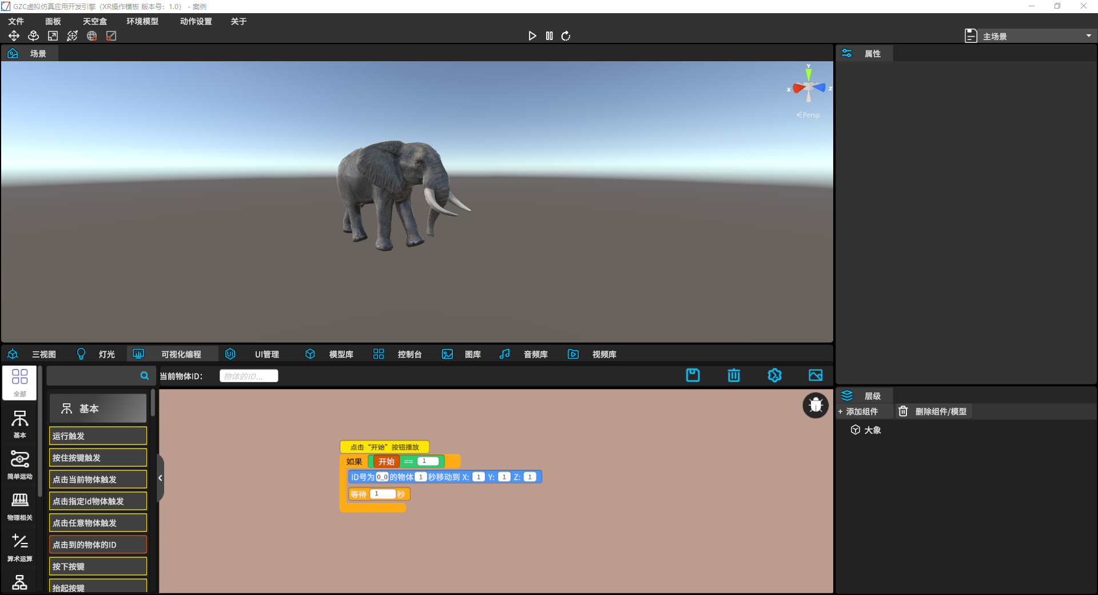Click the Persp view toggle label
The image size is (1098, 595).
click(809, 115)
